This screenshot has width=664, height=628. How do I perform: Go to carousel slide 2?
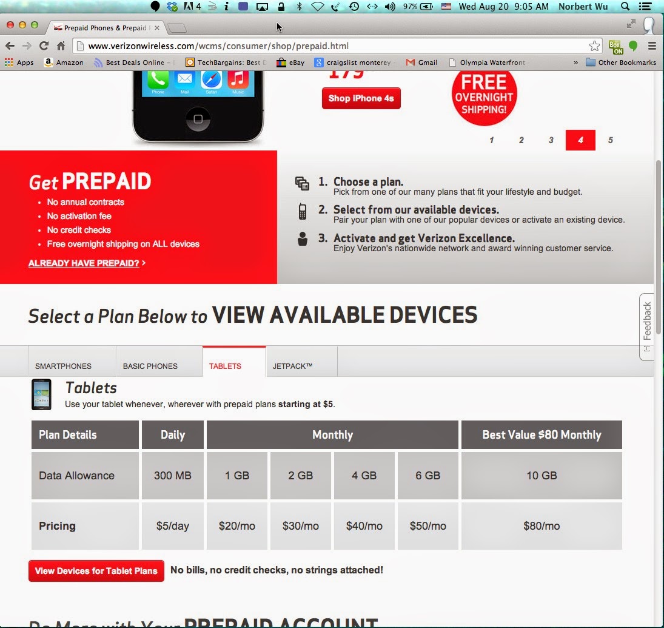pos(521,140)
